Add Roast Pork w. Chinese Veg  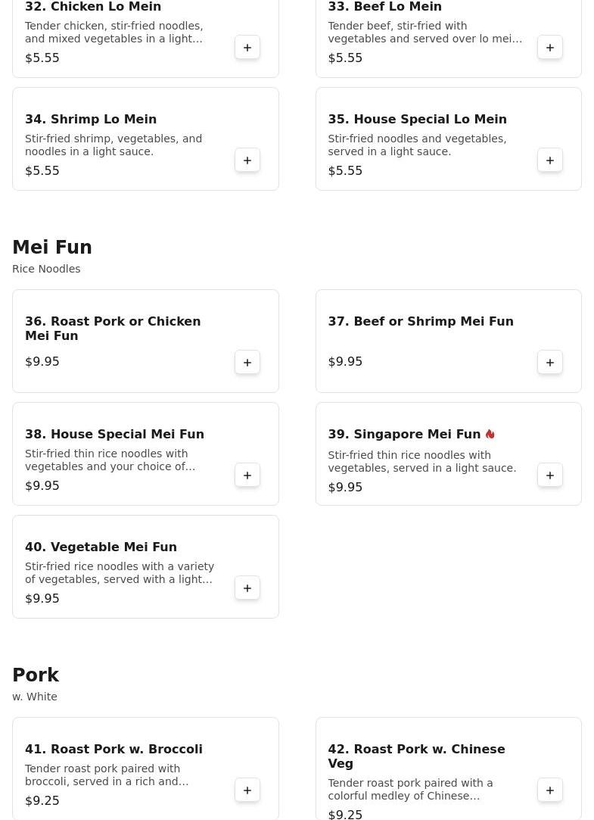click(x=550, y=790)
